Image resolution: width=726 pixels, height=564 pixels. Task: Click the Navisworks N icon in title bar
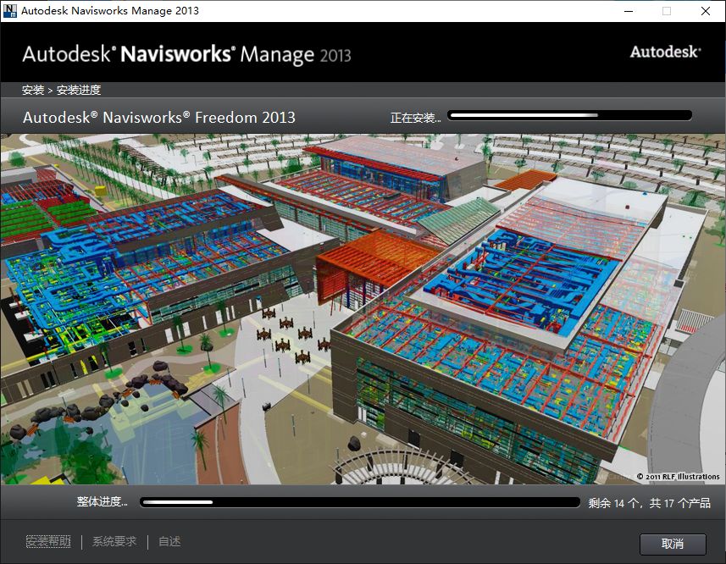(10, 10)
